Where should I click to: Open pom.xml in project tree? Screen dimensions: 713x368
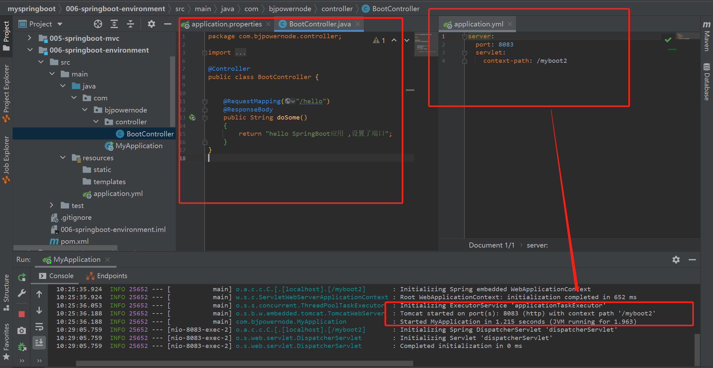pos(74,242)
